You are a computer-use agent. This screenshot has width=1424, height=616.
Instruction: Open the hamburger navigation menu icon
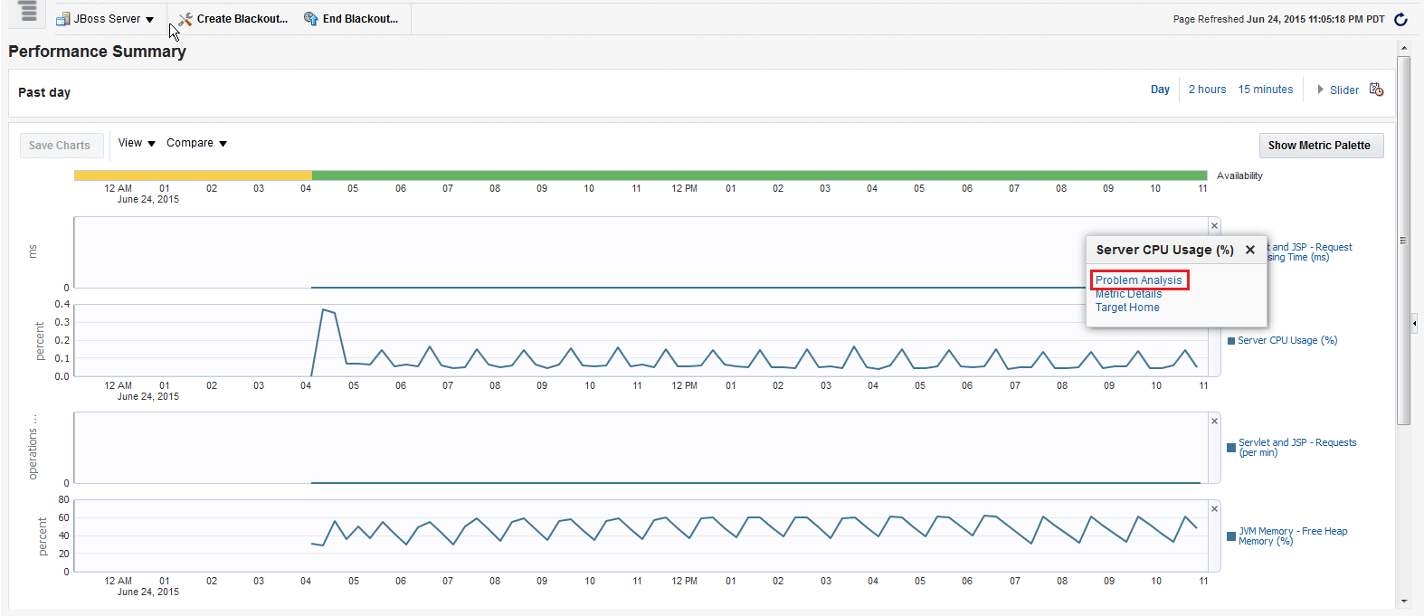(28, 12)
